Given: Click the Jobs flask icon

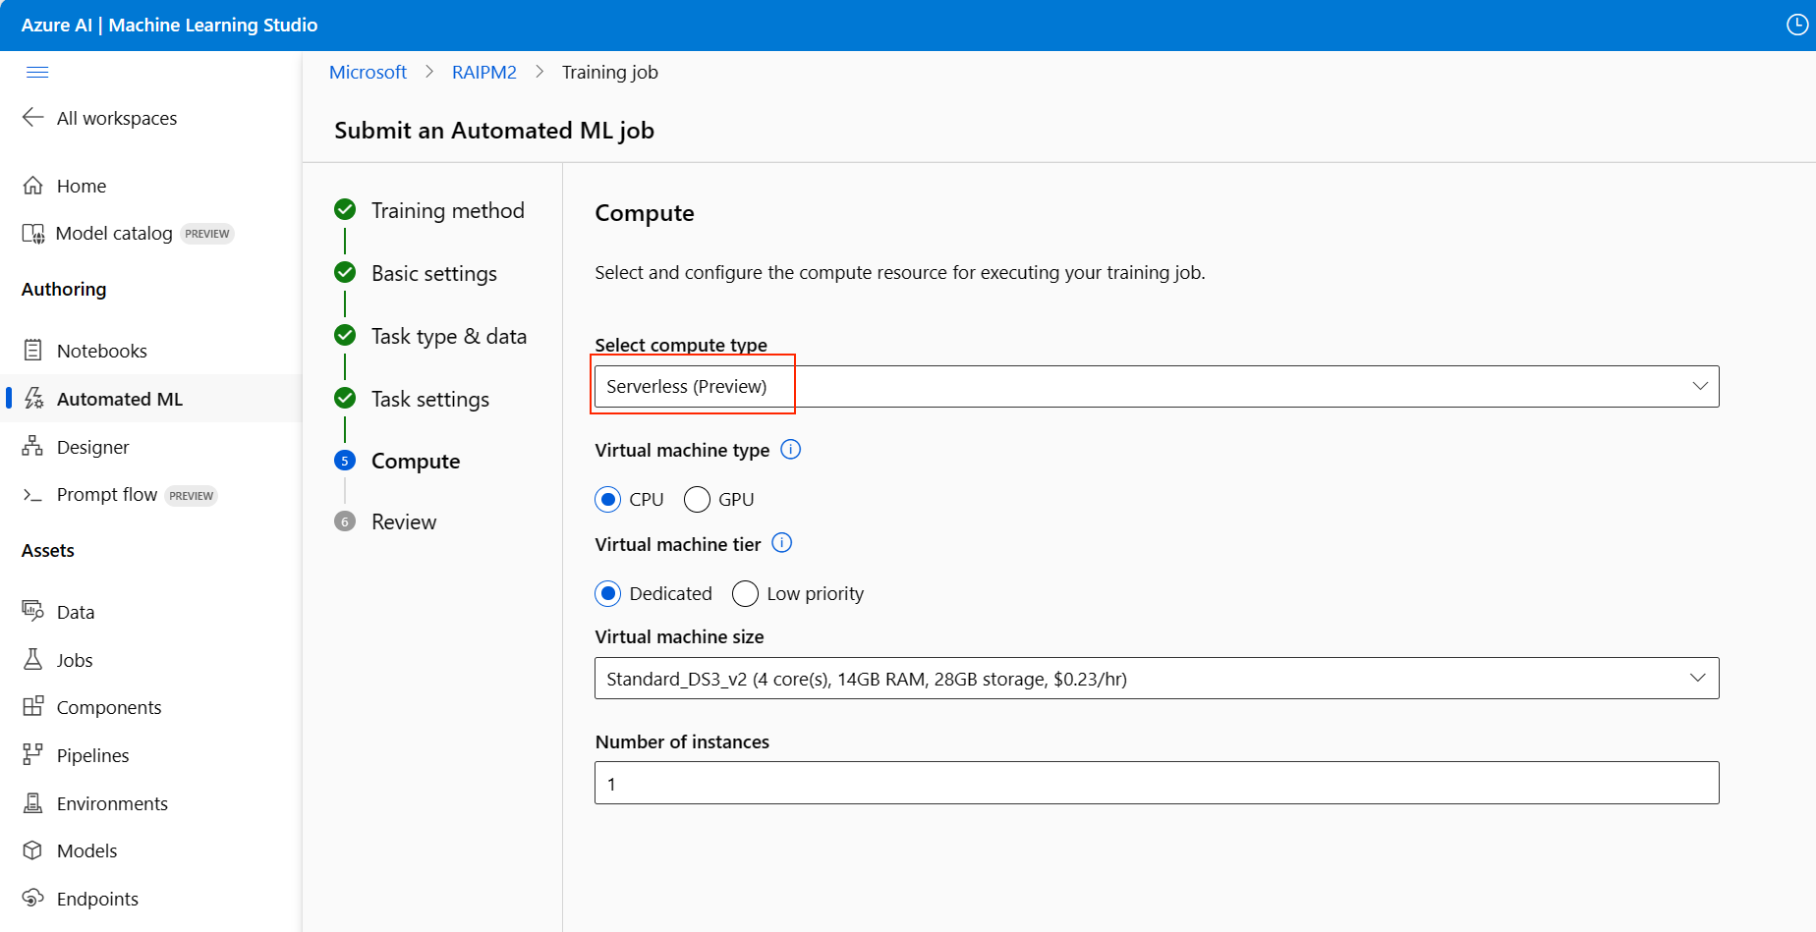Looking at the screenshot, I should coord(33,660).
